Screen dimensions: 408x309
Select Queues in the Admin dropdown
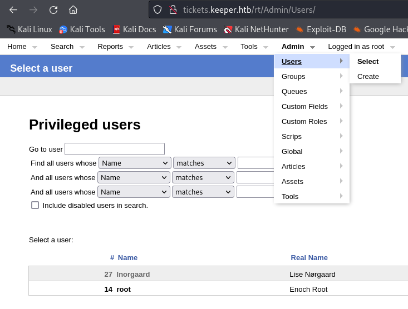[312, 92]
